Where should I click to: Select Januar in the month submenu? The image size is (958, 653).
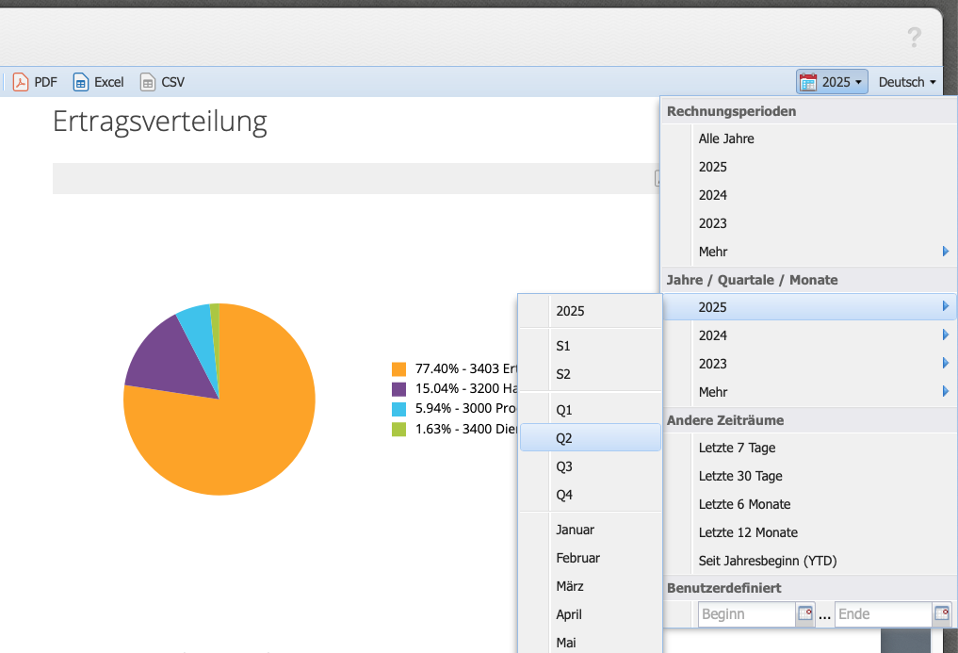coord(575,530)
